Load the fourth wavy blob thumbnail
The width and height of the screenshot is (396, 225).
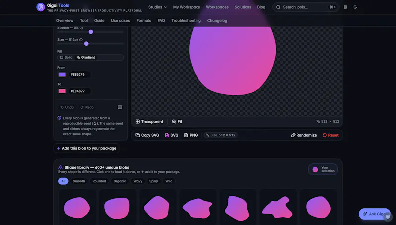[x=198, y=207]
